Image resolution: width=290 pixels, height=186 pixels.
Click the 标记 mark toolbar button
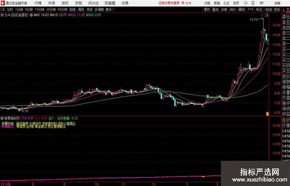(x=259, y=9)
